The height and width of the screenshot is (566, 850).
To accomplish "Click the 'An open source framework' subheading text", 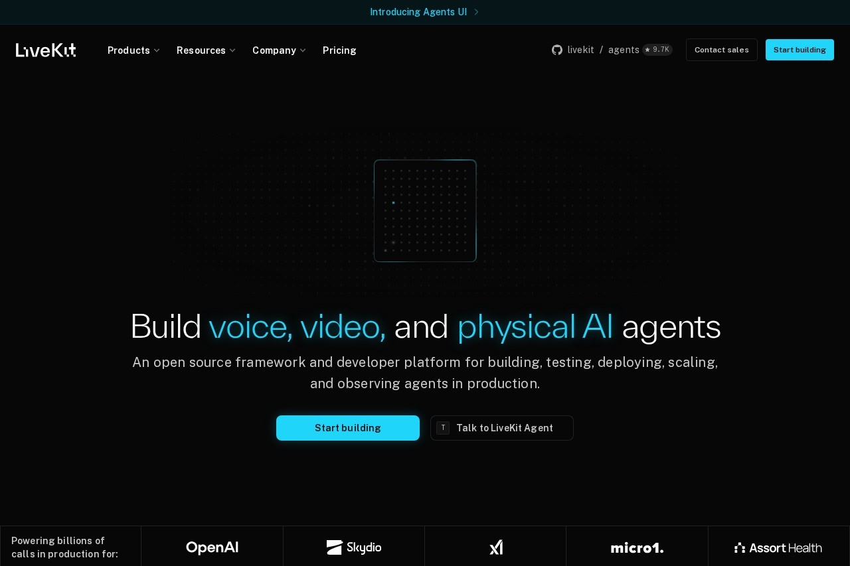I will coord(425,373).
